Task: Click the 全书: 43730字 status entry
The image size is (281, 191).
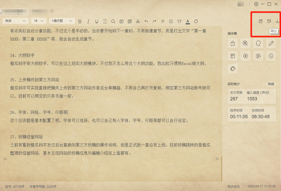Action: tap(15, 186)
